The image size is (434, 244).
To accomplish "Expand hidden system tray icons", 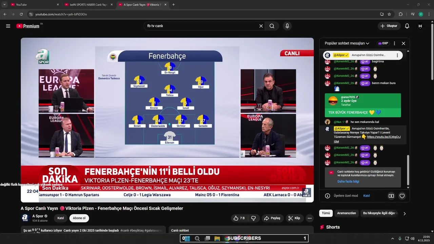I will 393,239.
